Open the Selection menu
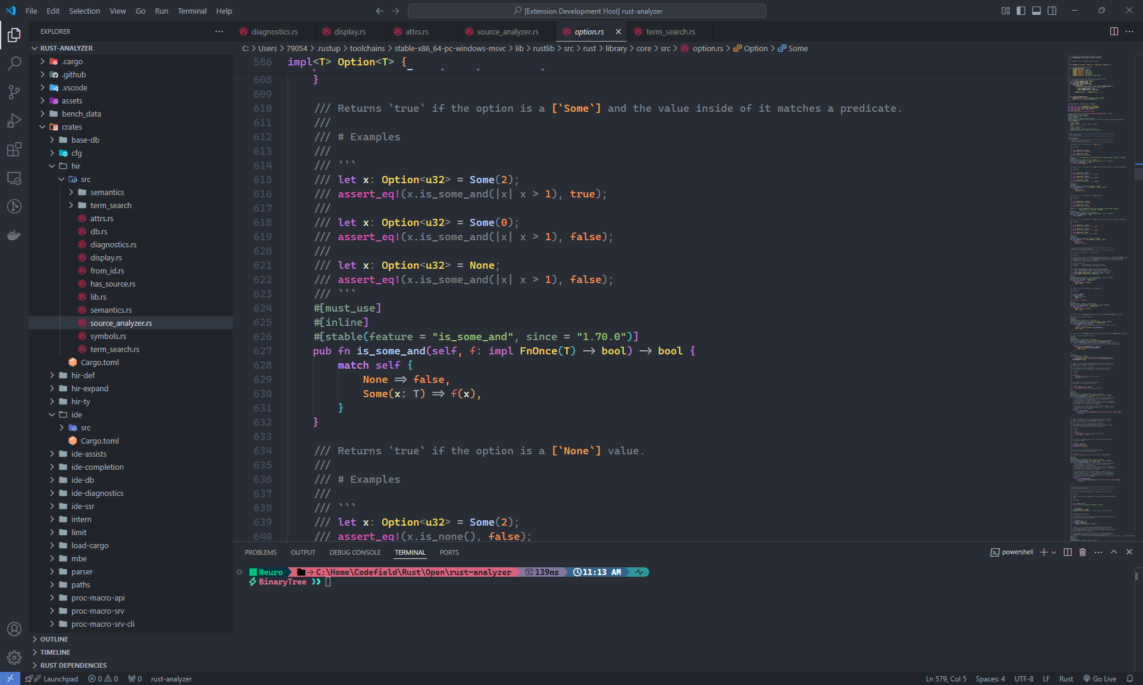Viewport: 1143px width, 685px height. [85, 11]
